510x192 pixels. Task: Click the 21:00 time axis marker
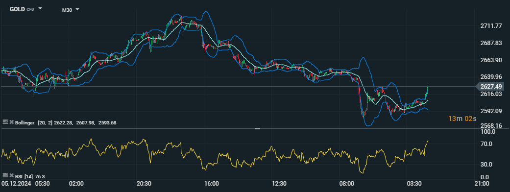(x=482, y=184)
